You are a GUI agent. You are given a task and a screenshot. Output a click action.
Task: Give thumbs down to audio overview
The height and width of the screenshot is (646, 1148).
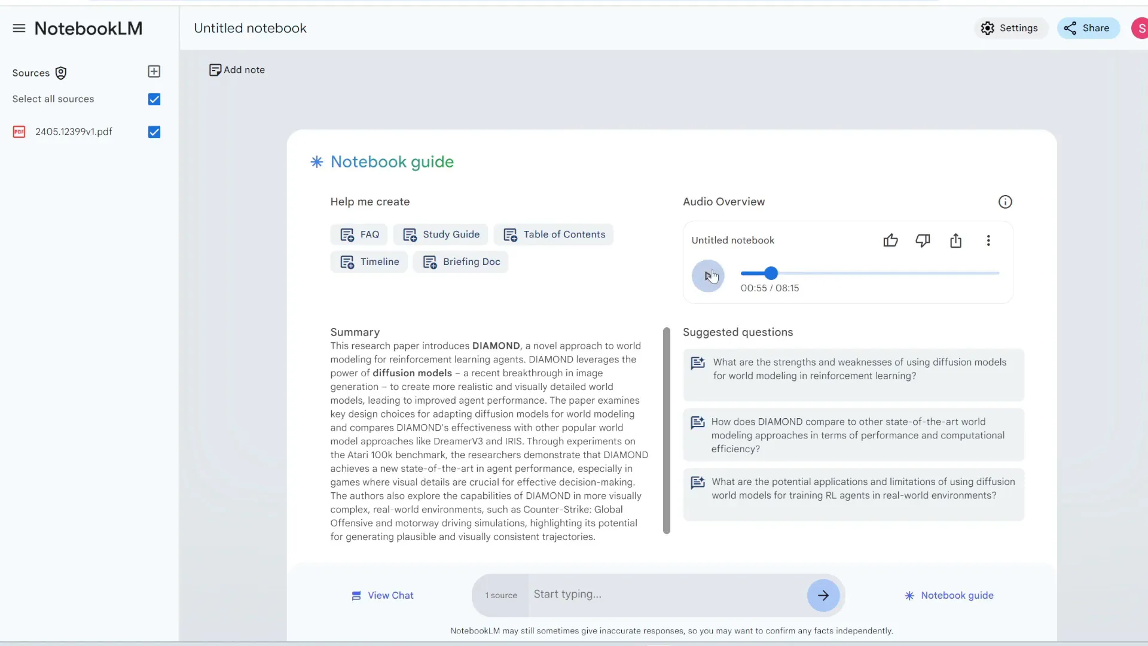923,240
